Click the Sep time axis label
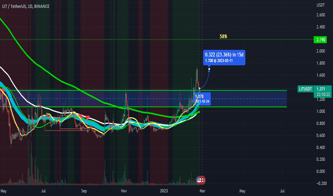Viewport: 333px width, 196px height. pos(84,191)
